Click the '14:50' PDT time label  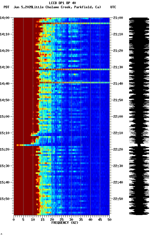[x=5, y=100]
